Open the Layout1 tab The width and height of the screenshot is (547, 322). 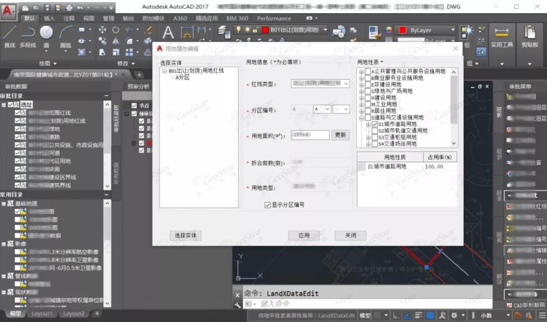tap(42, 313)
